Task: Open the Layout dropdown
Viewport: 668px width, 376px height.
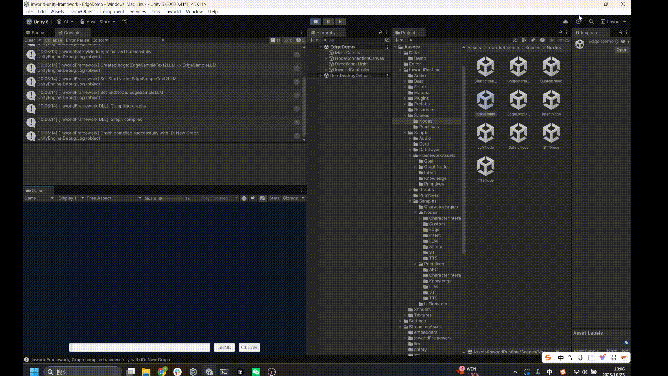Action: pyautogui.click(x=614, y=22)
